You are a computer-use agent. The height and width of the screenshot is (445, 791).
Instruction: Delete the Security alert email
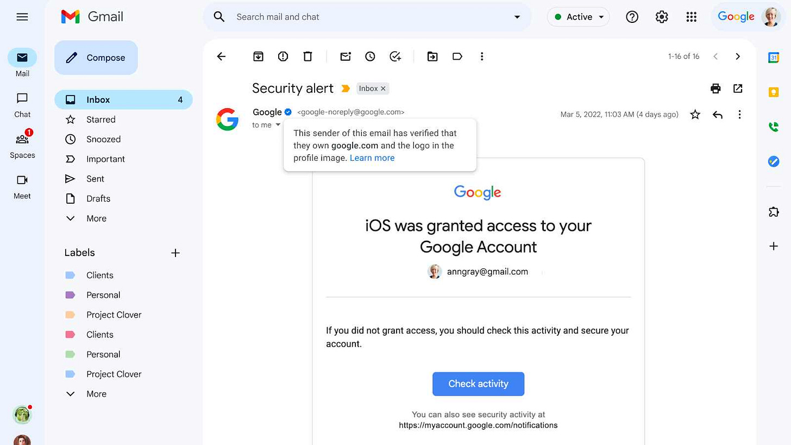(307, 56)
